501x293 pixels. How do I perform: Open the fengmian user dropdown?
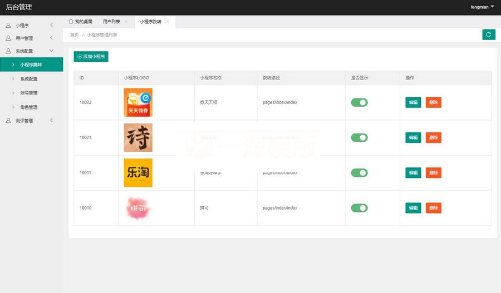click(482, 7)
